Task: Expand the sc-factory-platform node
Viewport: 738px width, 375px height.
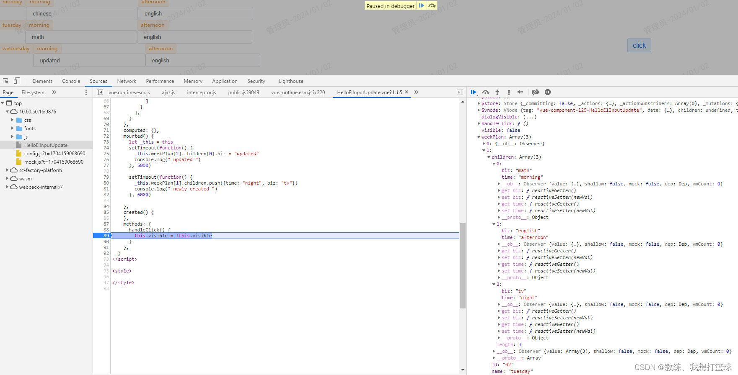Action: click(x=7, y=170)
